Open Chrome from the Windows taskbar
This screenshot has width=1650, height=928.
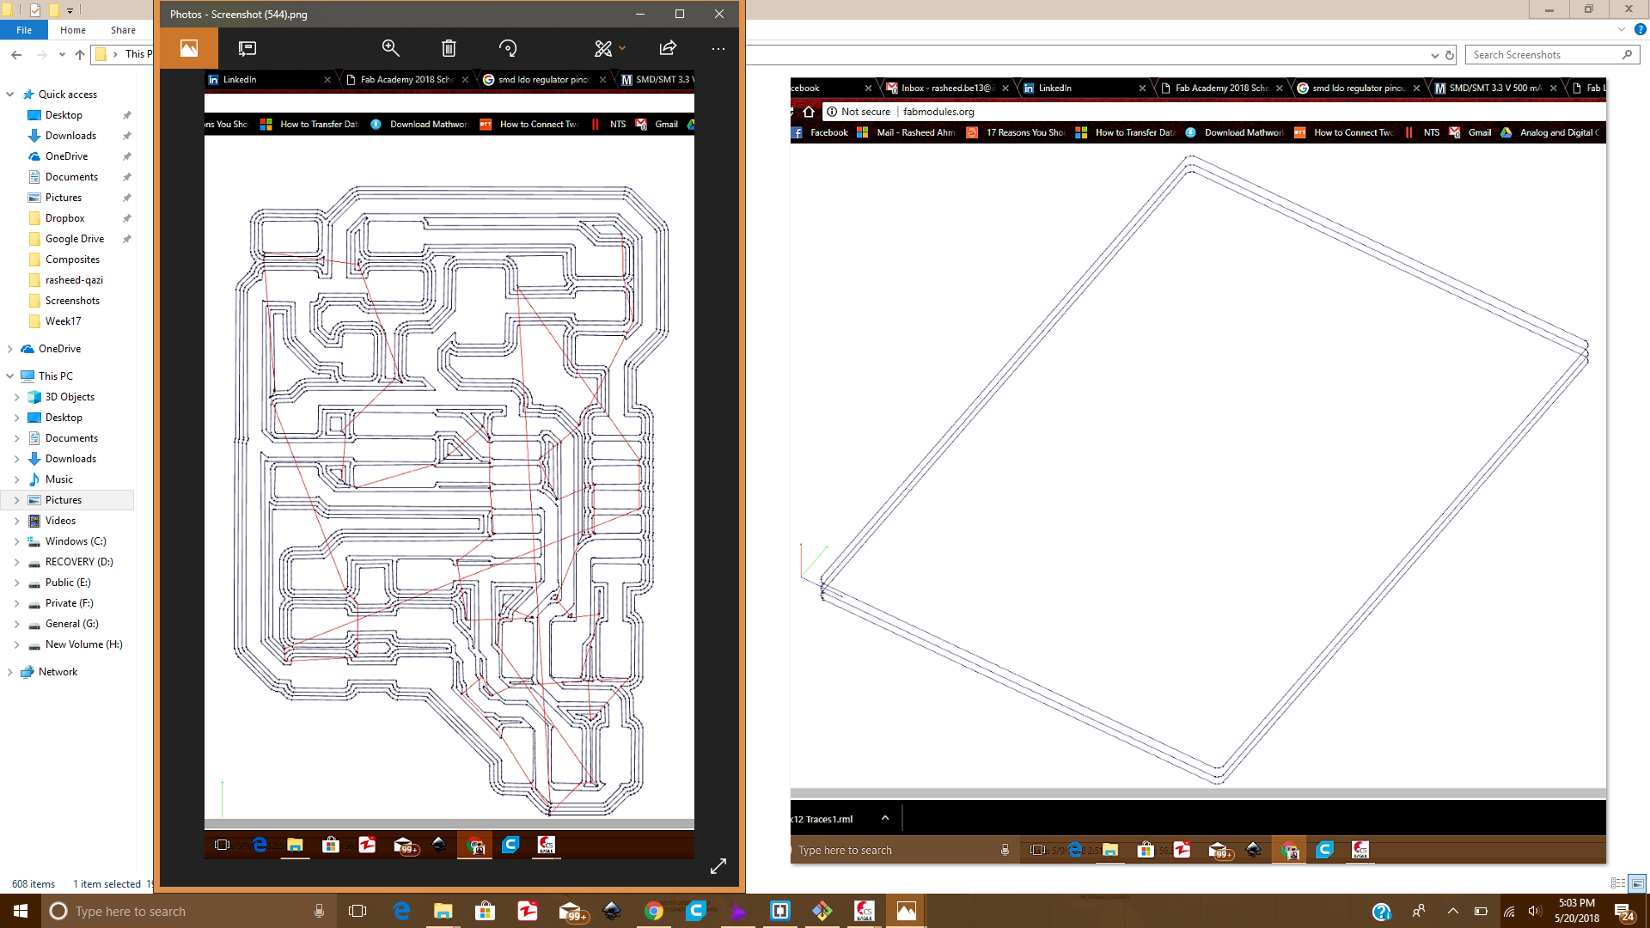pyautogui.click(x=654, y=911)
